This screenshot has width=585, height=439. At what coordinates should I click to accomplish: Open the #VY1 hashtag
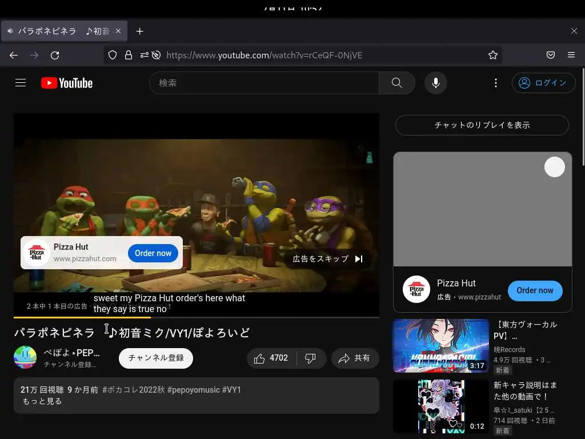(x=232, y=390)
